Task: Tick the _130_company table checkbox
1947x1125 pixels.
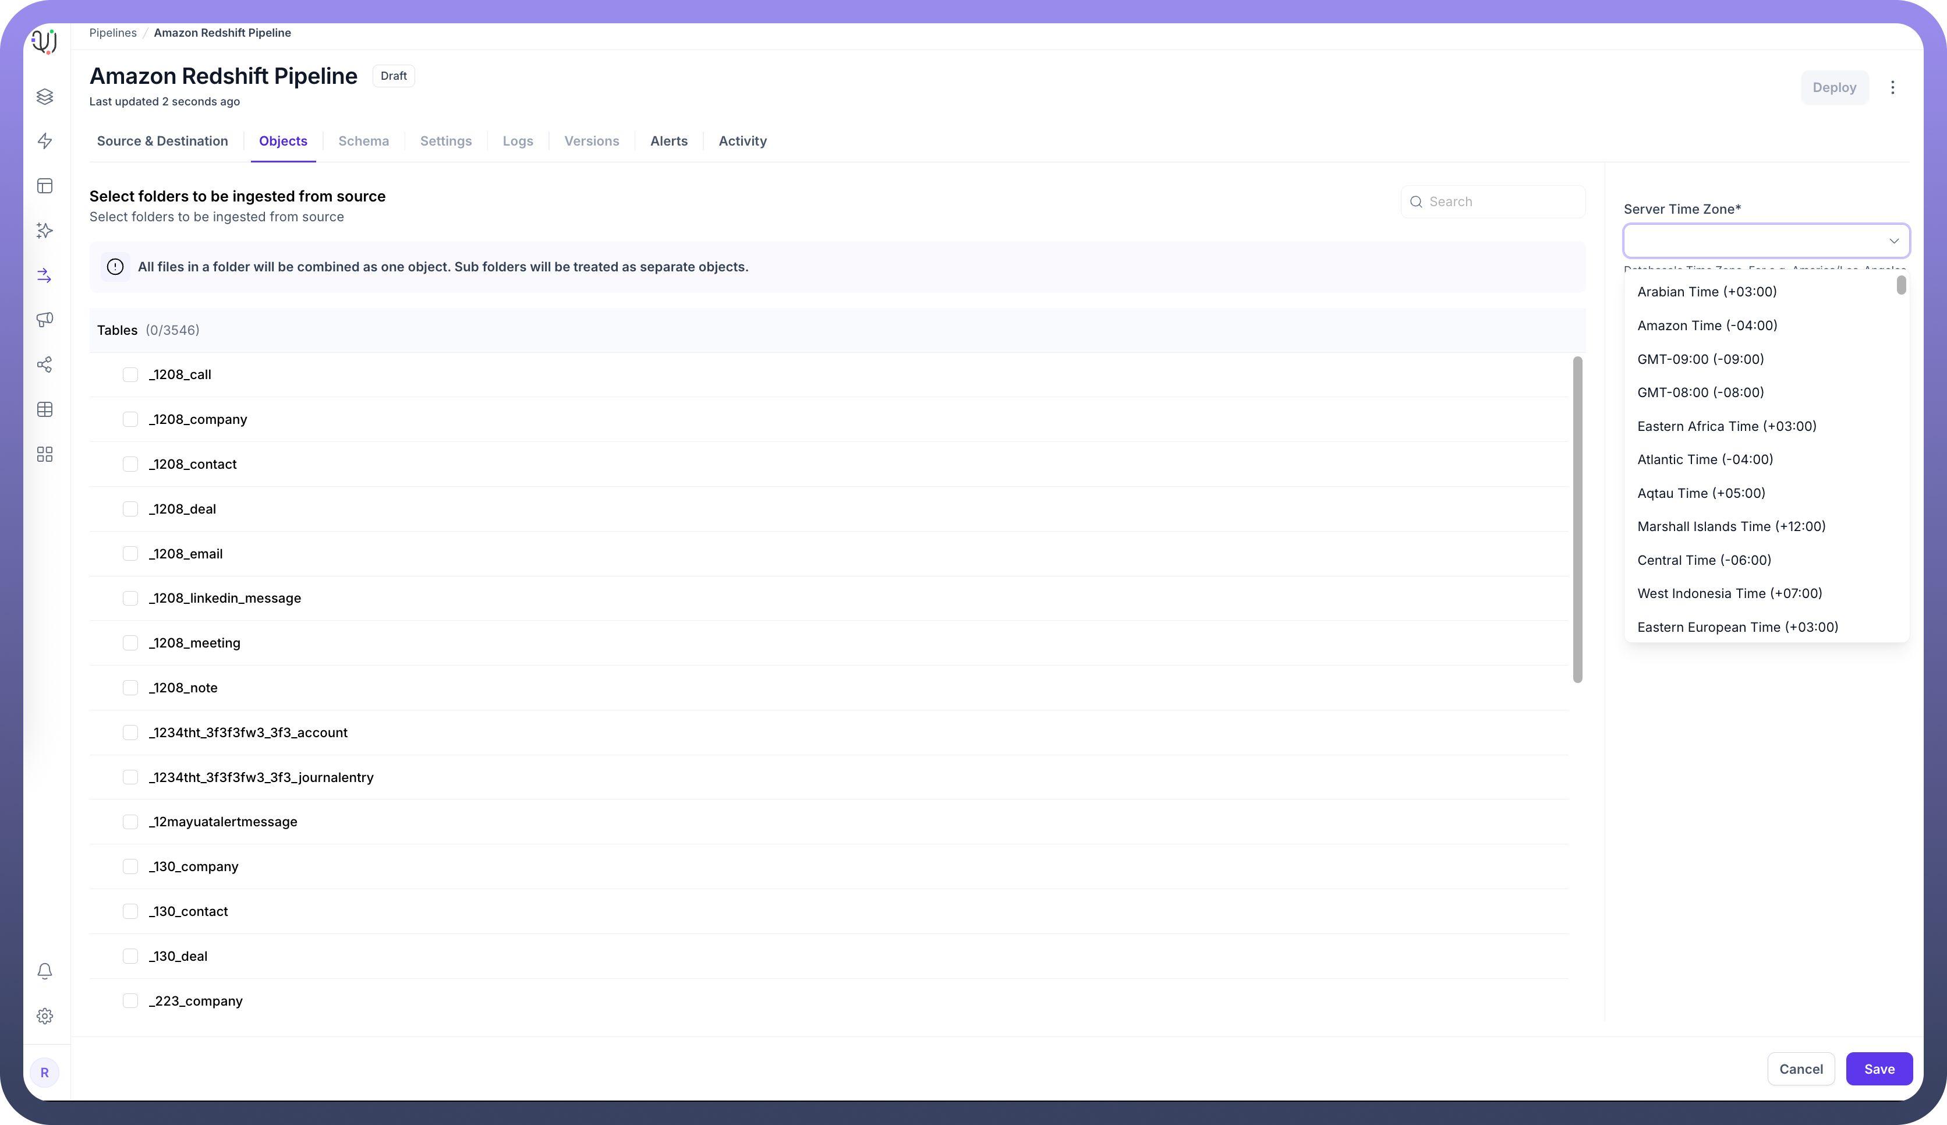Action: click(x=130, y=867)
